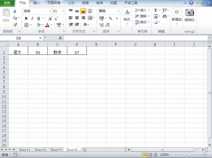
Task: Click in the formula bar input
Action: (135, 38)
